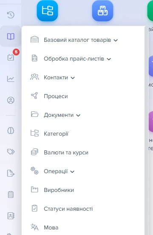Click the file icon beside Обробка прайс-листів

click(x=34, y=58)
